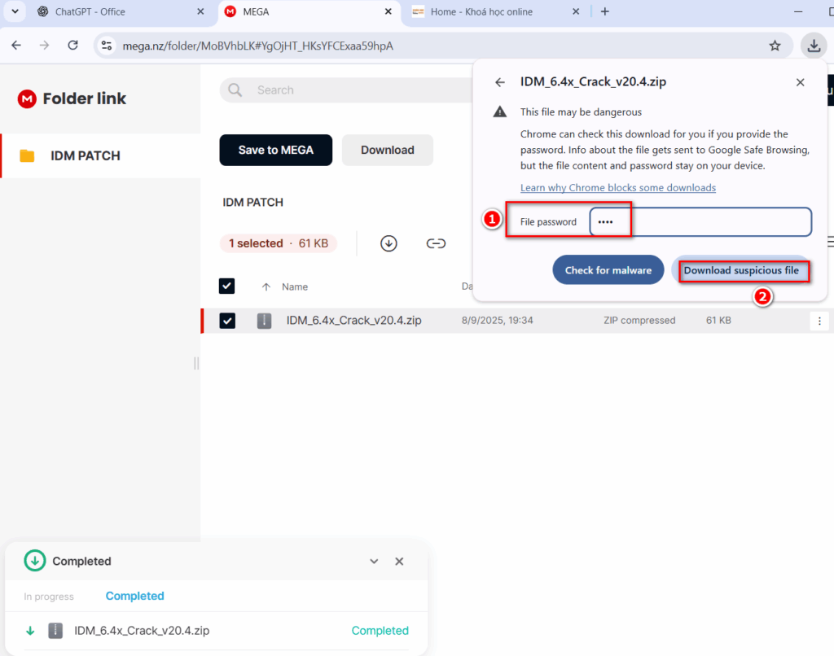Click the green Completed status circle icon
The image size is (834, 656).
coord(34,561)
